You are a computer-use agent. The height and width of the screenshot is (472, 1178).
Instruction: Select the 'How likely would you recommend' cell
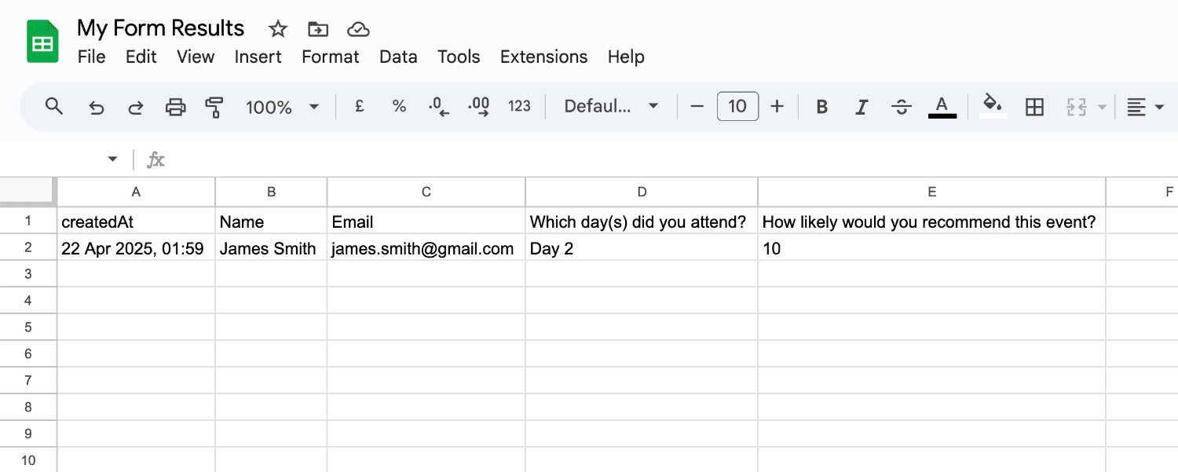coord(932,221)
